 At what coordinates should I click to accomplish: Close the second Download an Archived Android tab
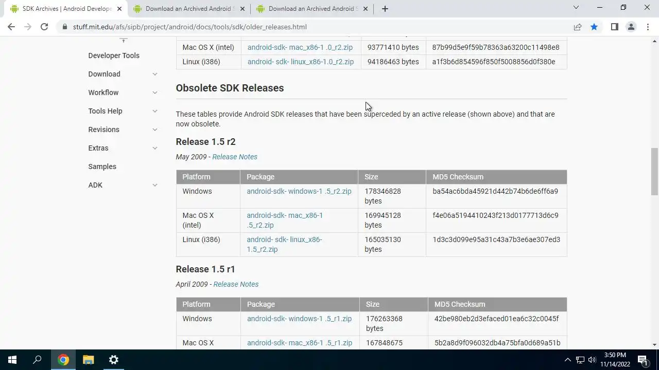tap(242, 9)
